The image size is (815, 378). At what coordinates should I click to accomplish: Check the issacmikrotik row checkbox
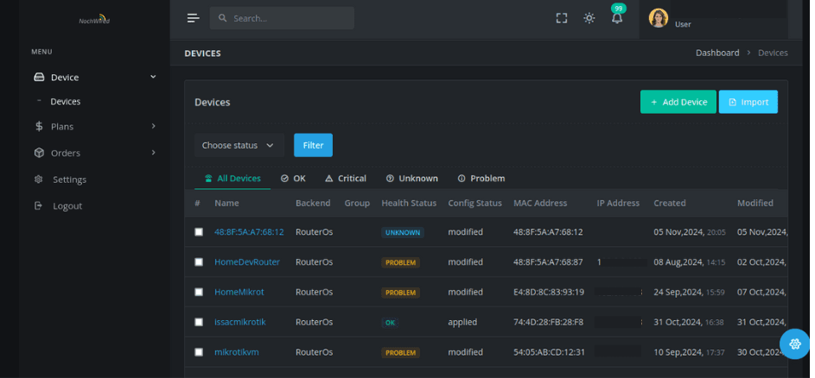(x=199, y=323)
